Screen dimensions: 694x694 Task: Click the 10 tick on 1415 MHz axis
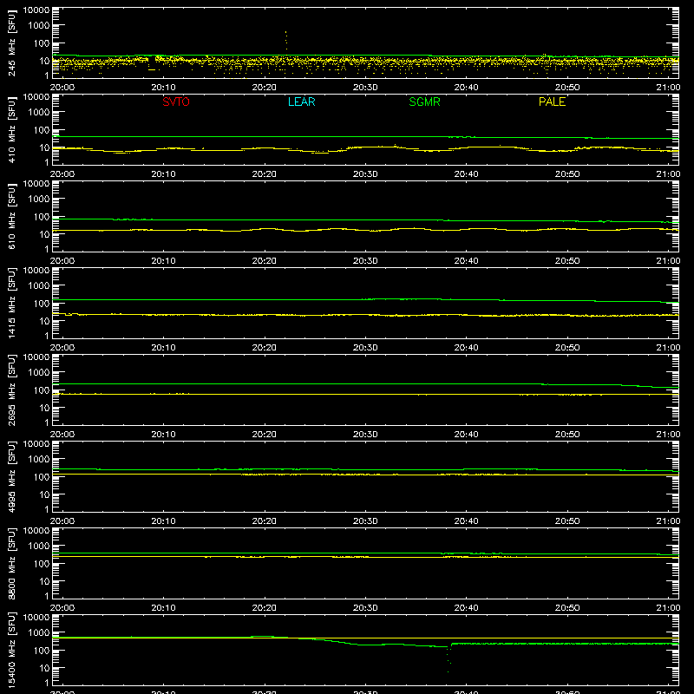pyautogui.click(x=44, y=321)
